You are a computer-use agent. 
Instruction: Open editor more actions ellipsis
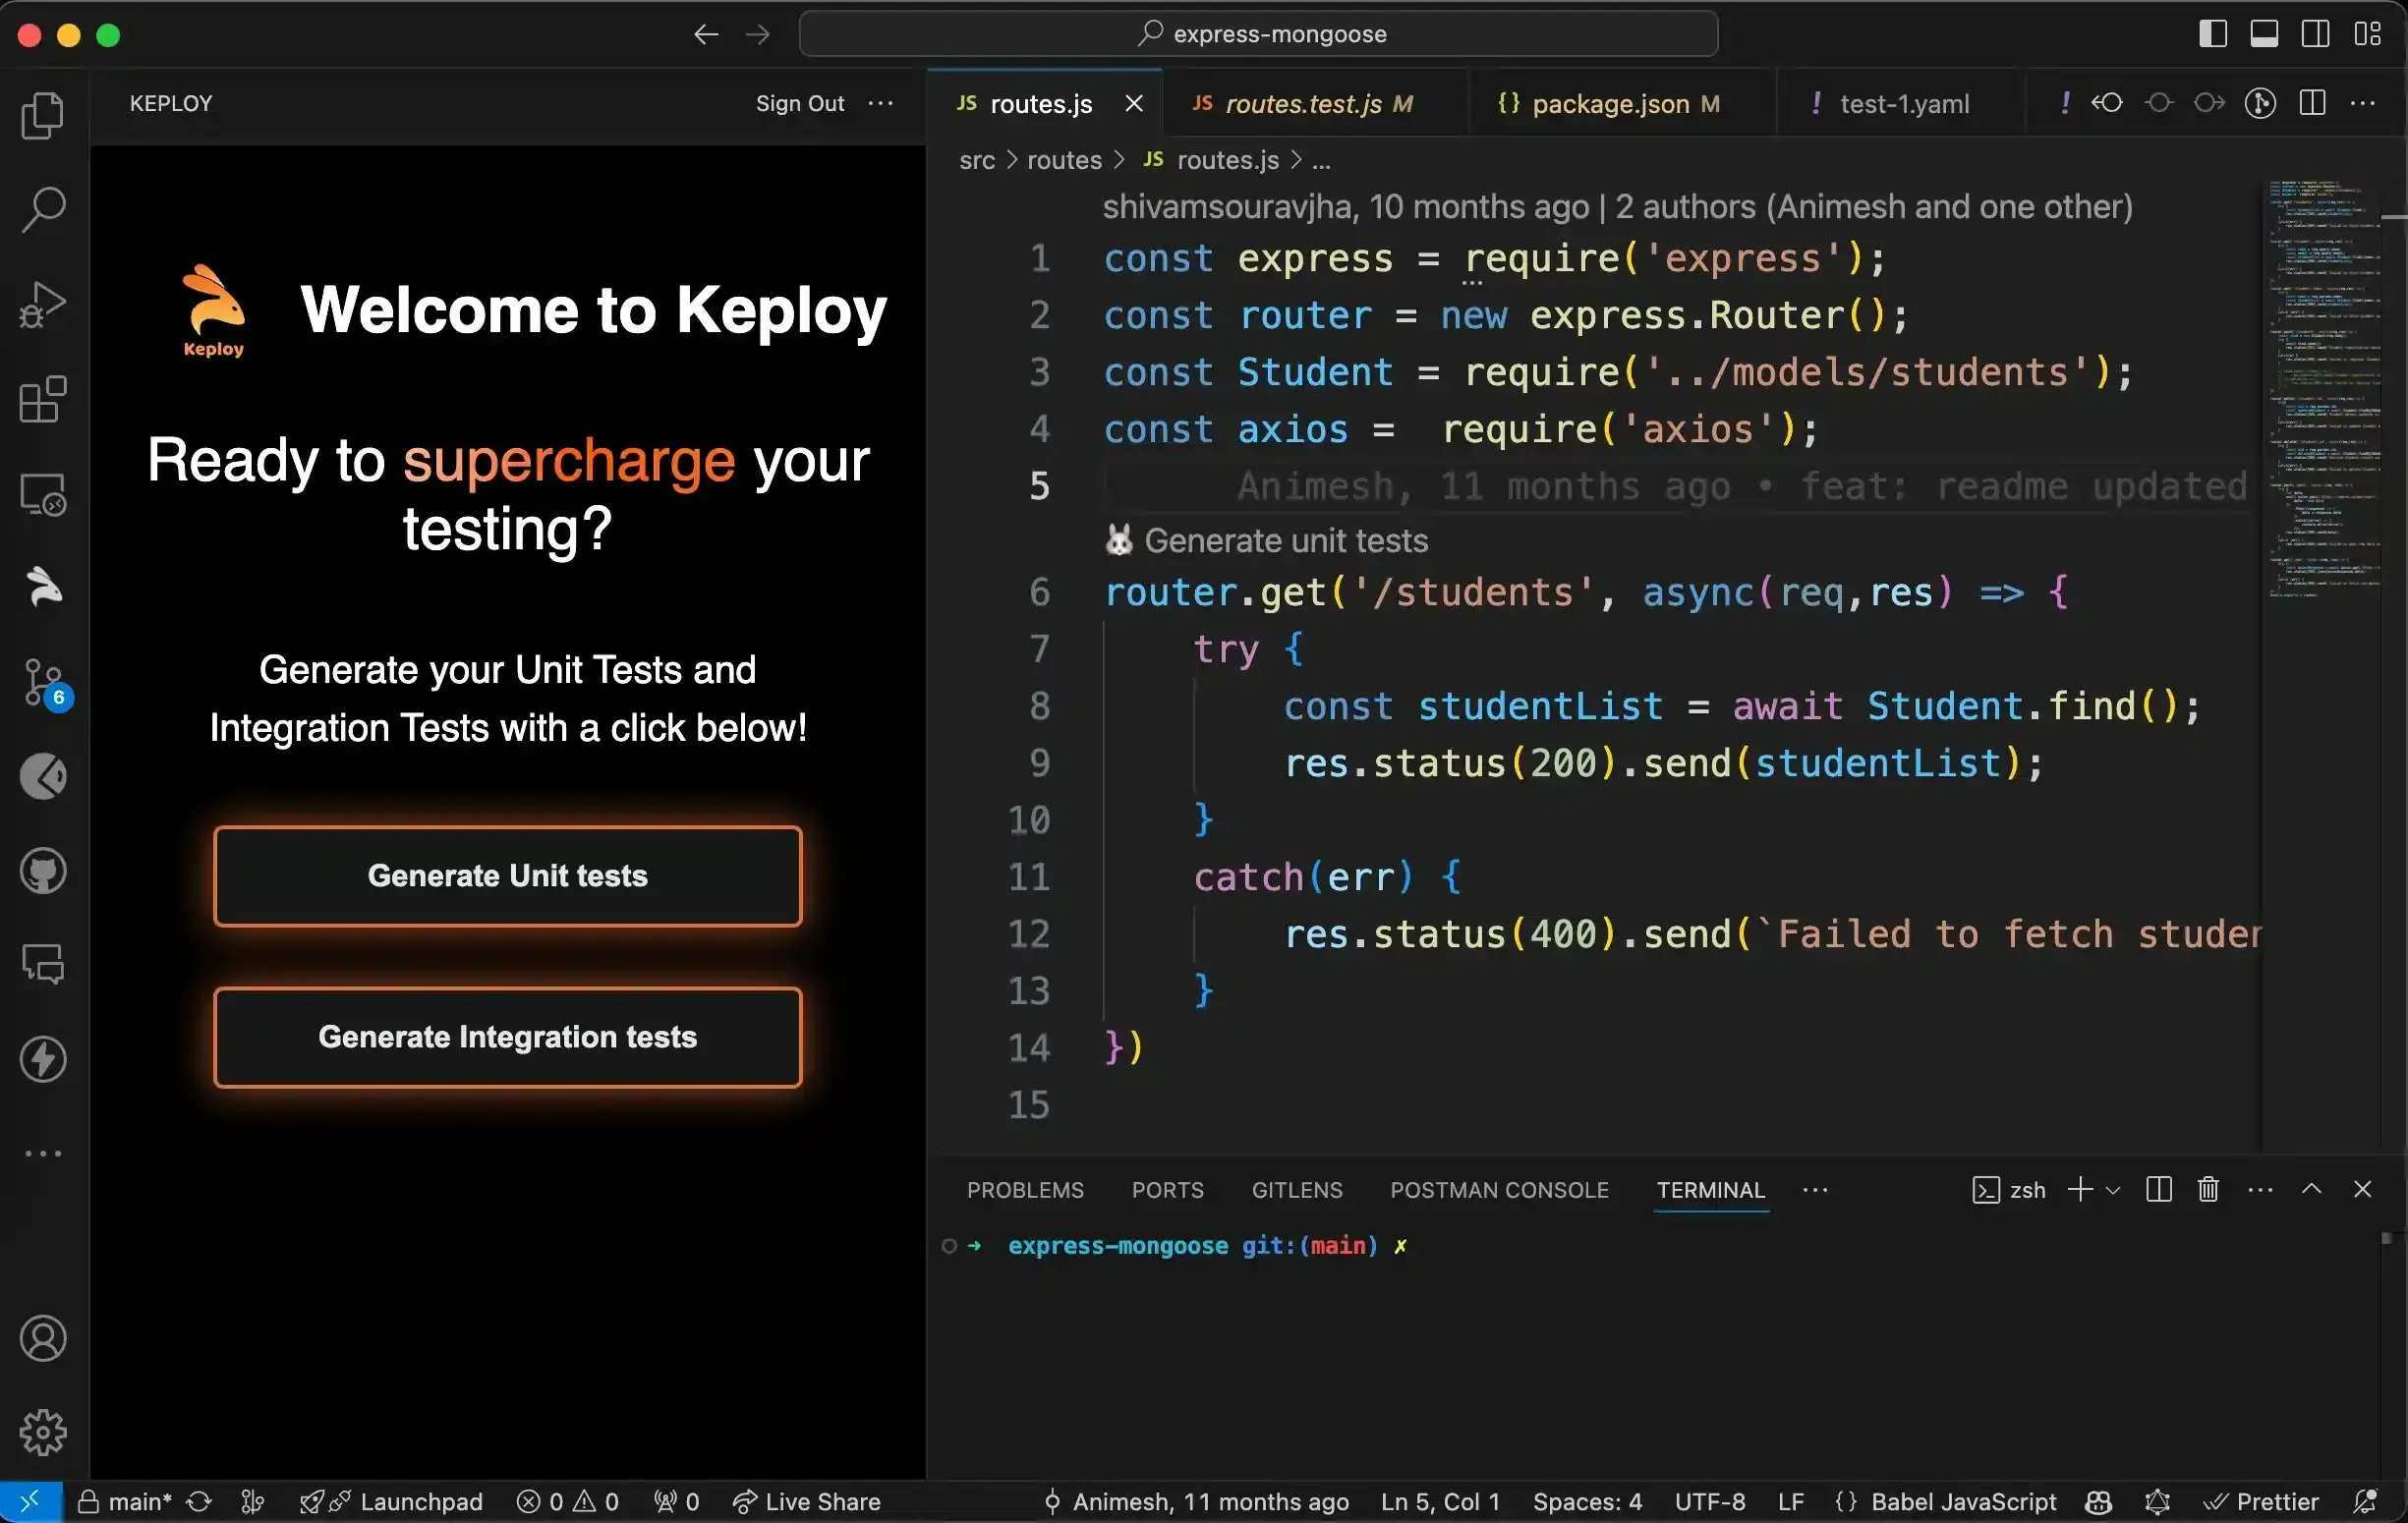click(x=2363, y=103)
